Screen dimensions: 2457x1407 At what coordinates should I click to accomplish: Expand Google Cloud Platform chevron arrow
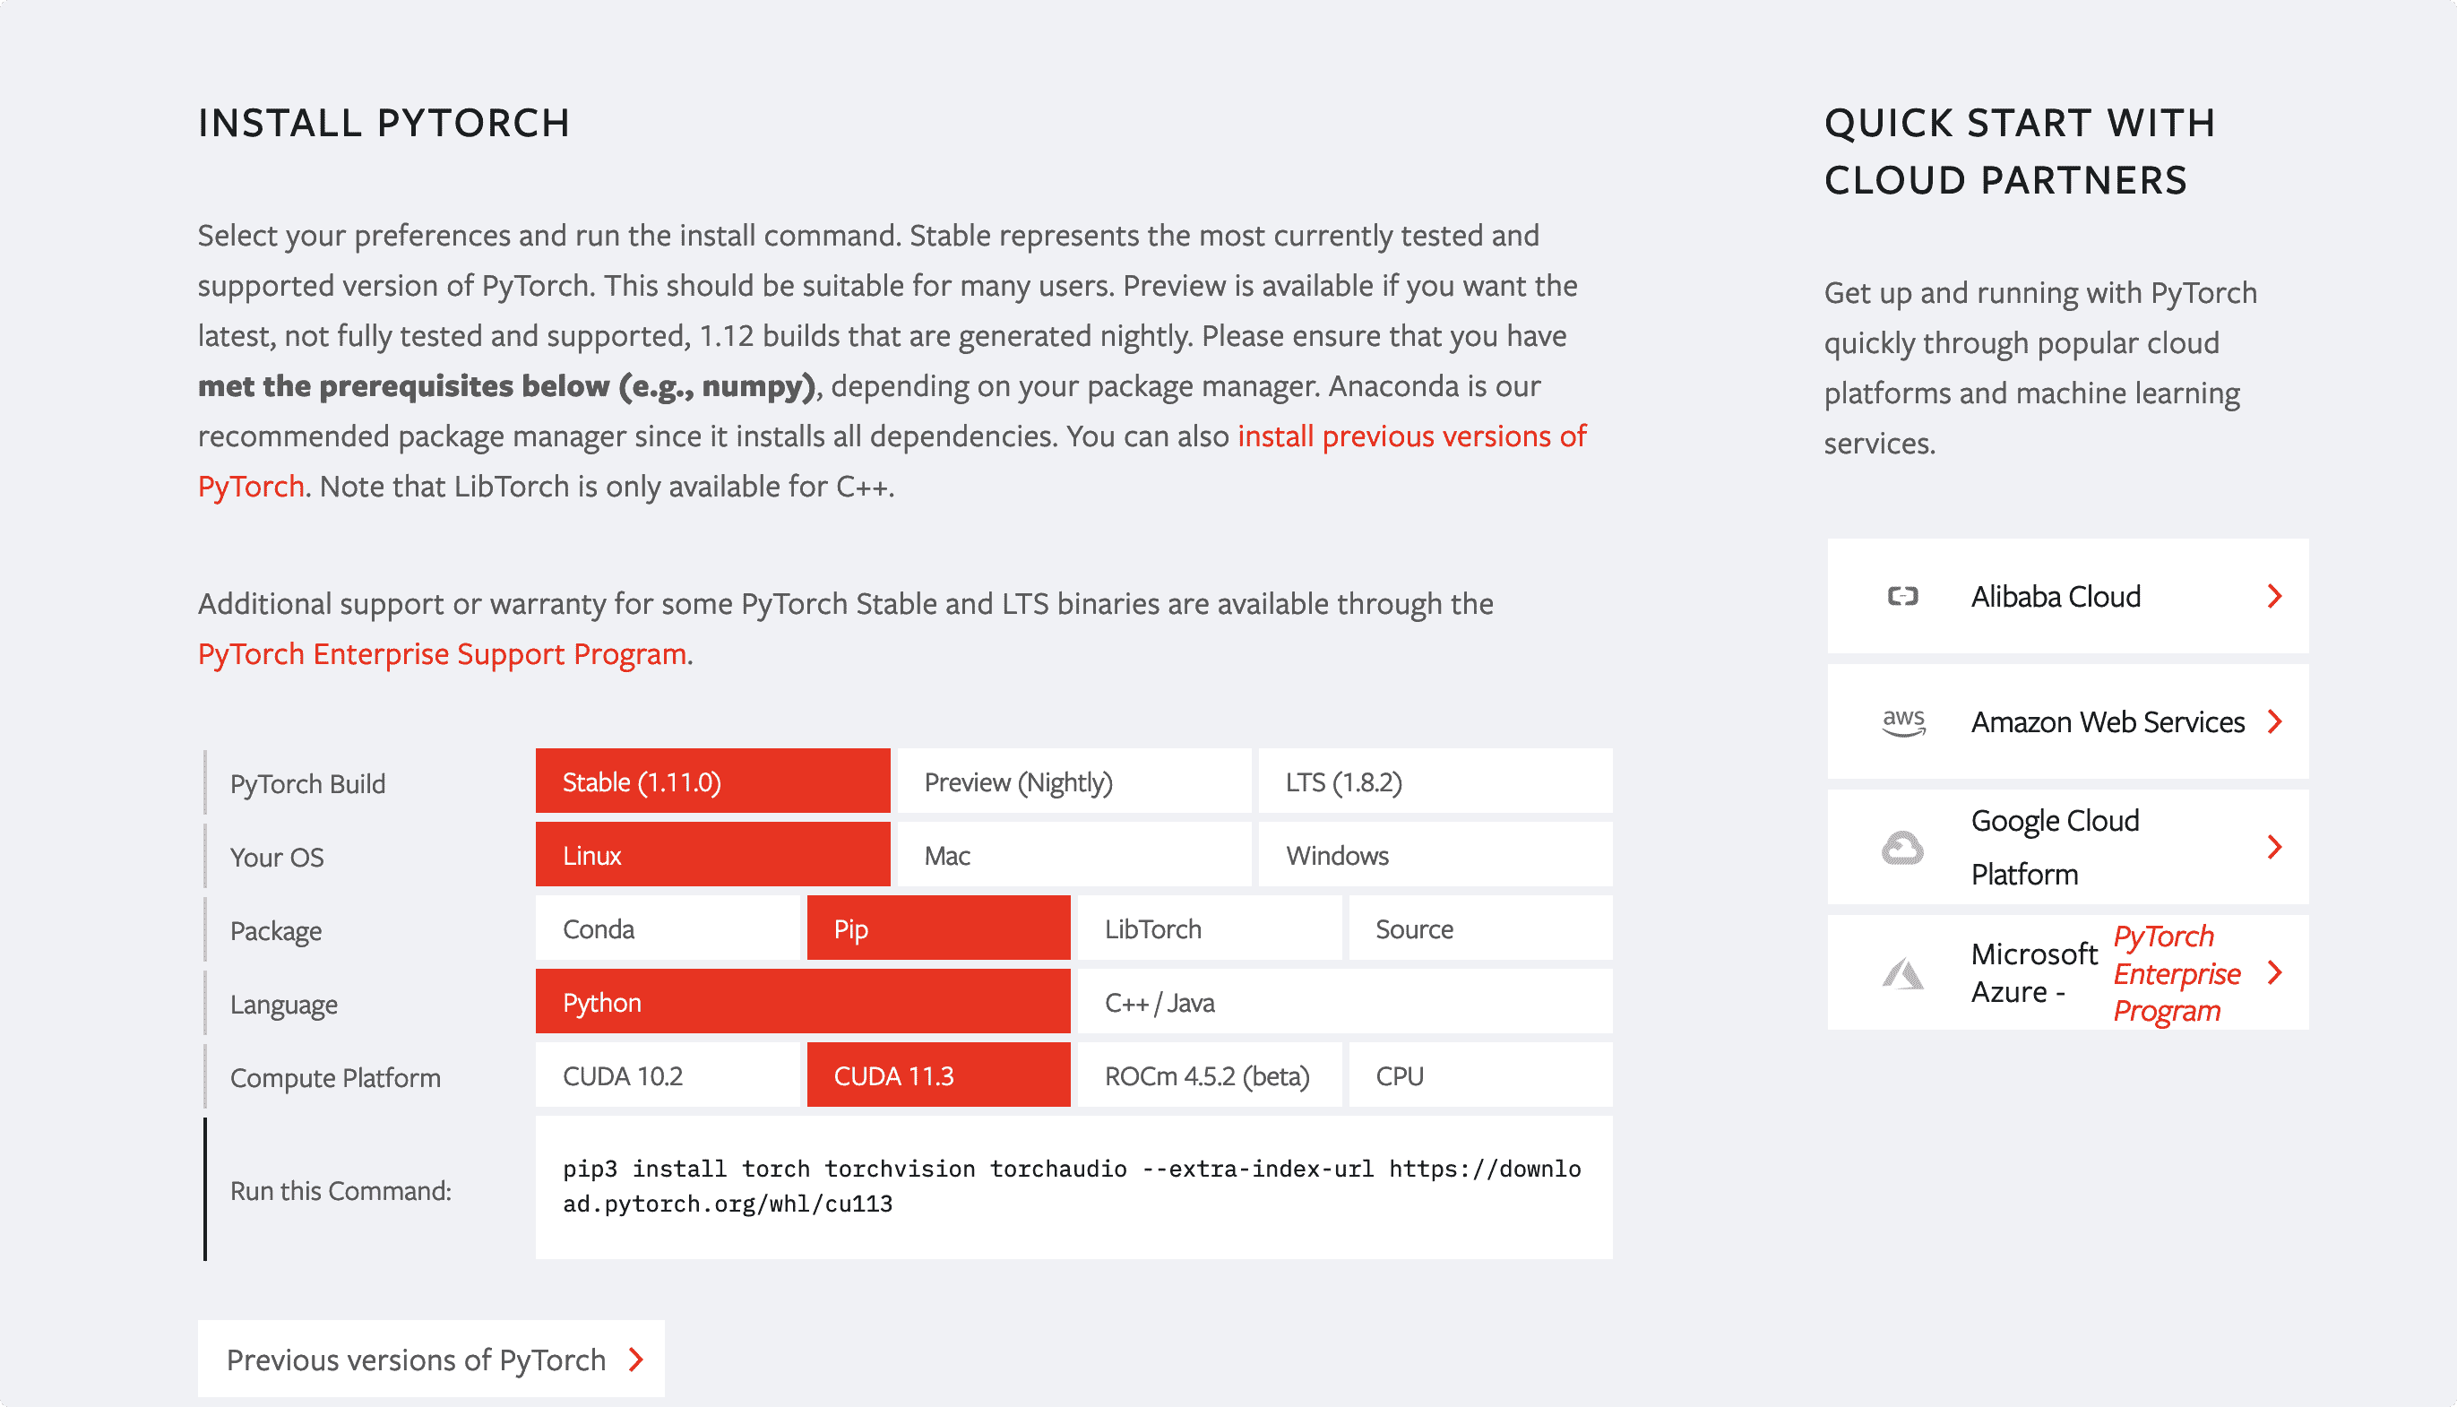2274,848
